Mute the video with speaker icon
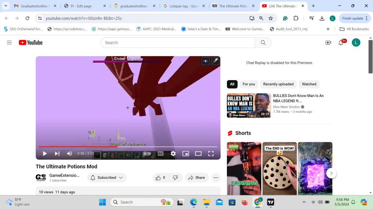 pos(69,153)
